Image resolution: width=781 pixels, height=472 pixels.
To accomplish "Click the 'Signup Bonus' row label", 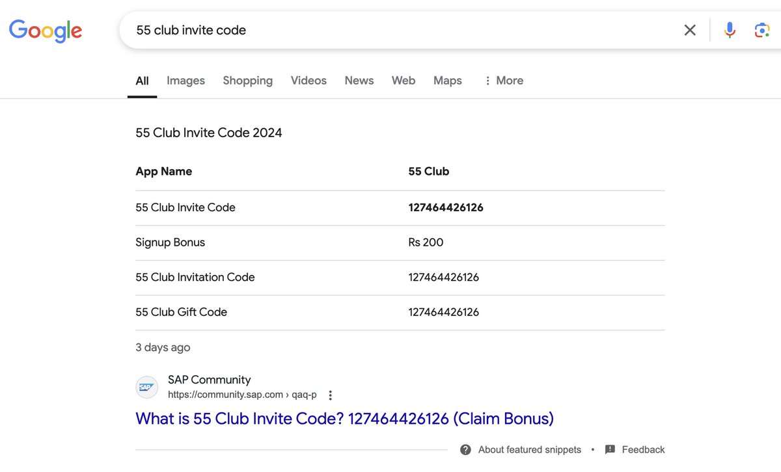I will [x=170, y=243].
